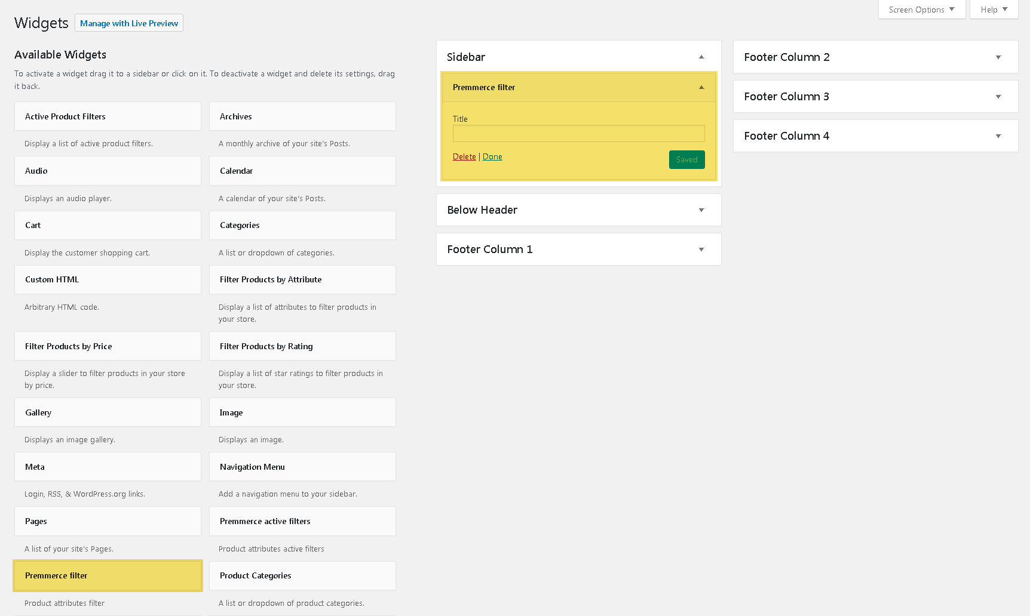The height and width of the screenshot is (616, 1030).
Task: Select the Image widget
Action: [x=302, y=412]
